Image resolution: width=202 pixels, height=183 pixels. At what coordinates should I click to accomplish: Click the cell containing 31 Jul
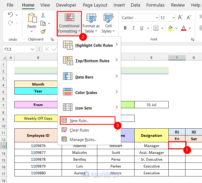click(x=151, y=105)
